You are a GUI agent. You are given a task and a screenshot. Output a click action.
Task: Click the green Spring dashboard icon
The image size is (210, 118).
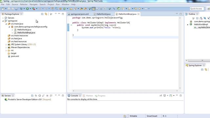coord(118,9)
